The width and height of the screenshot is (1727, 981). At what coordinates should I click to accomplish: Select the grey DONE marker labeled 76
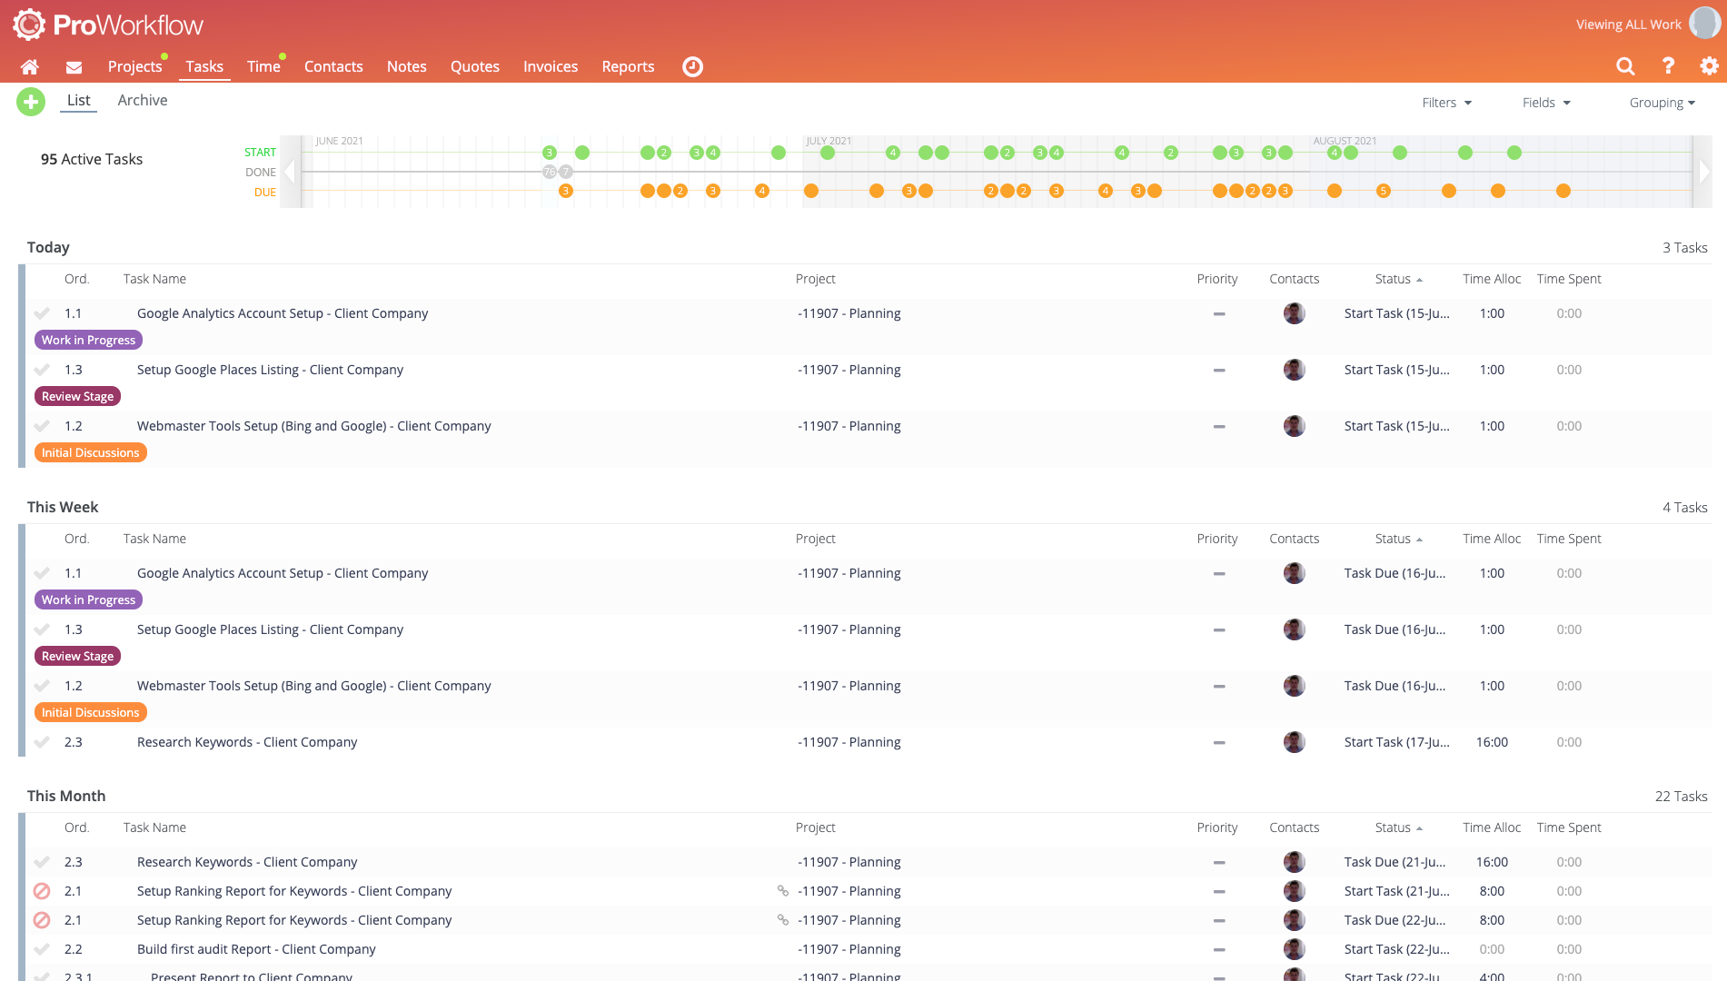(x=550, y=172)
